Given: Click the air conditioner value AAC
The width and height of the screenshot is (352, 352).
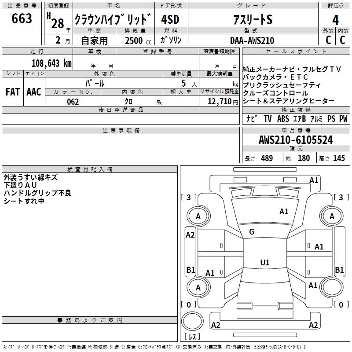Looking at the screenshot, I should point(34,92).
